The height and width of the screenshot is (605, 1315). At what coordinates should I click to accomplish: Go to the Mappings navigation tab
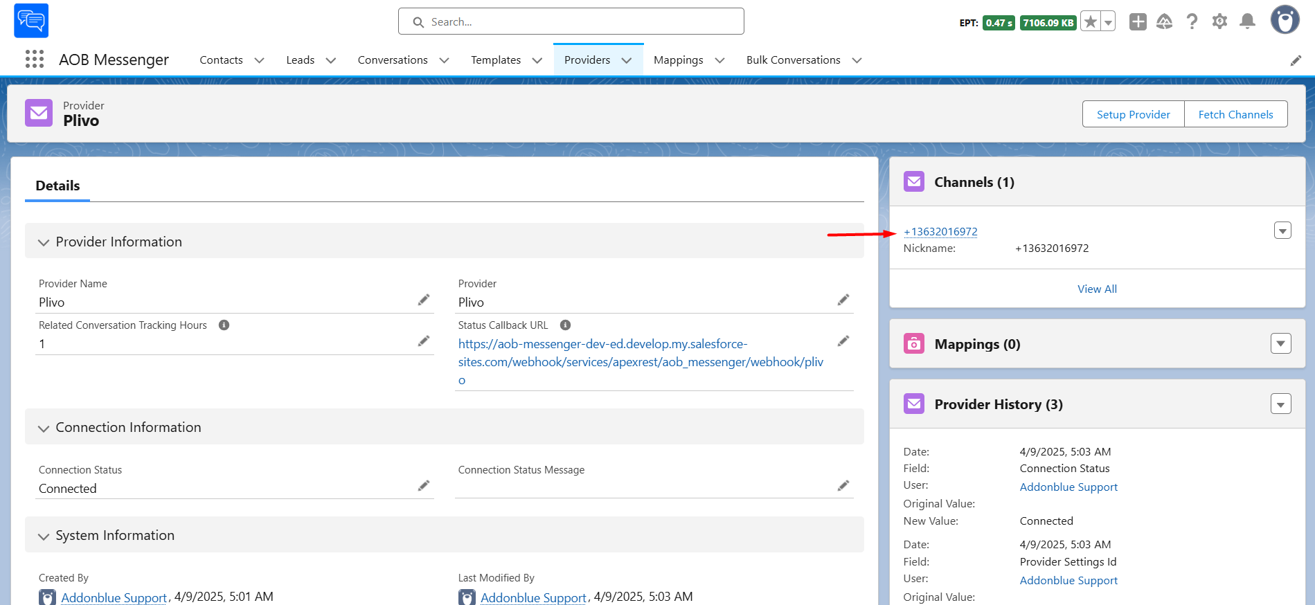coord(679,60)
